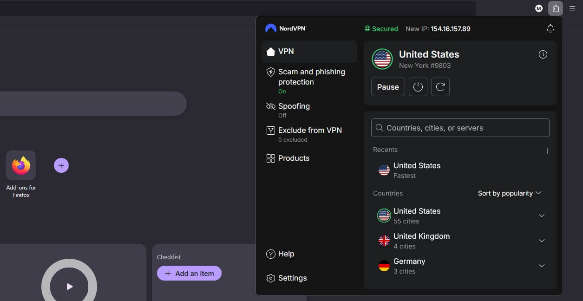Screen dimensions: 583x301
Task: Click the Recents section scrollbar
Action: [x=548, y=151]
